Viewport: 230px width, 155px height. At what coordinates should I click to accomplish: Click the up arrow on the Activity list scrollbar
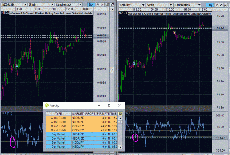click(x=120, y=118)
